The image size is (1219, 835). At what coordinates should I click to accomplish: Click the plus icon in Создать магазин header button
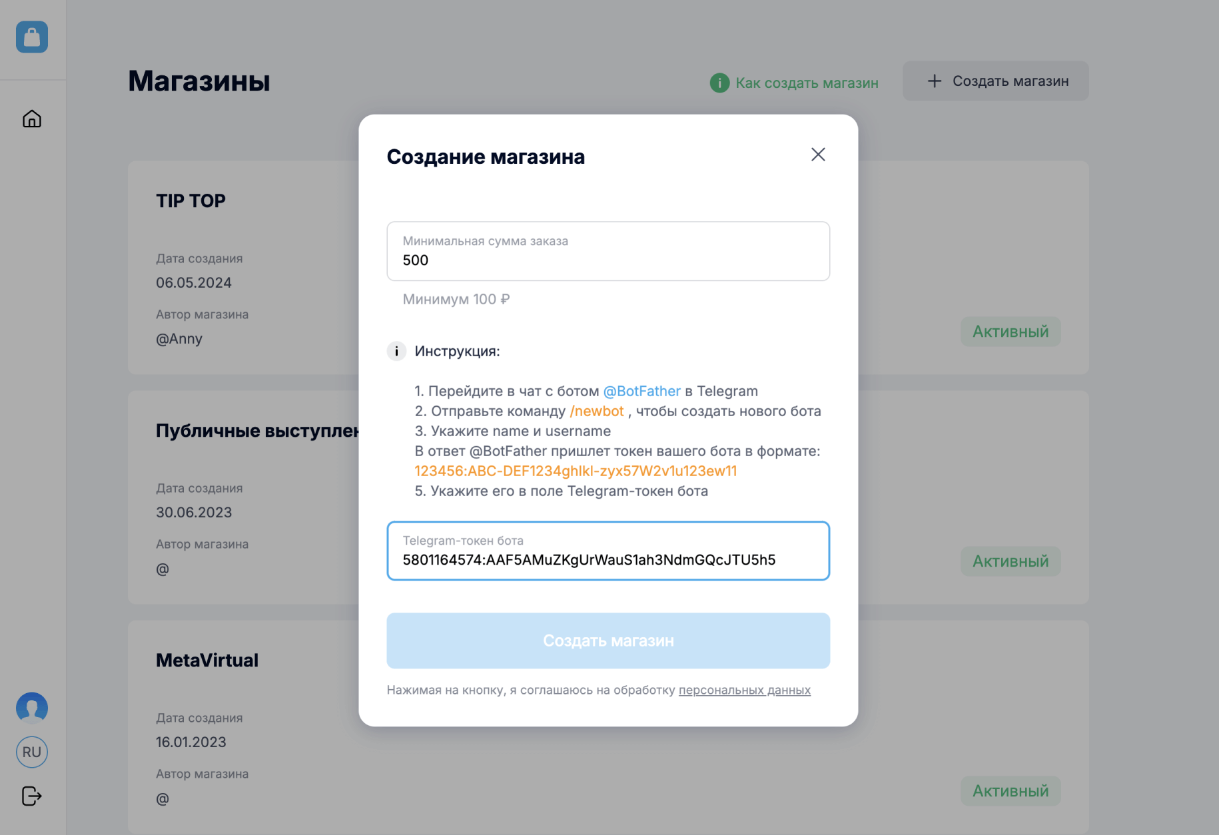coord(935,81)
